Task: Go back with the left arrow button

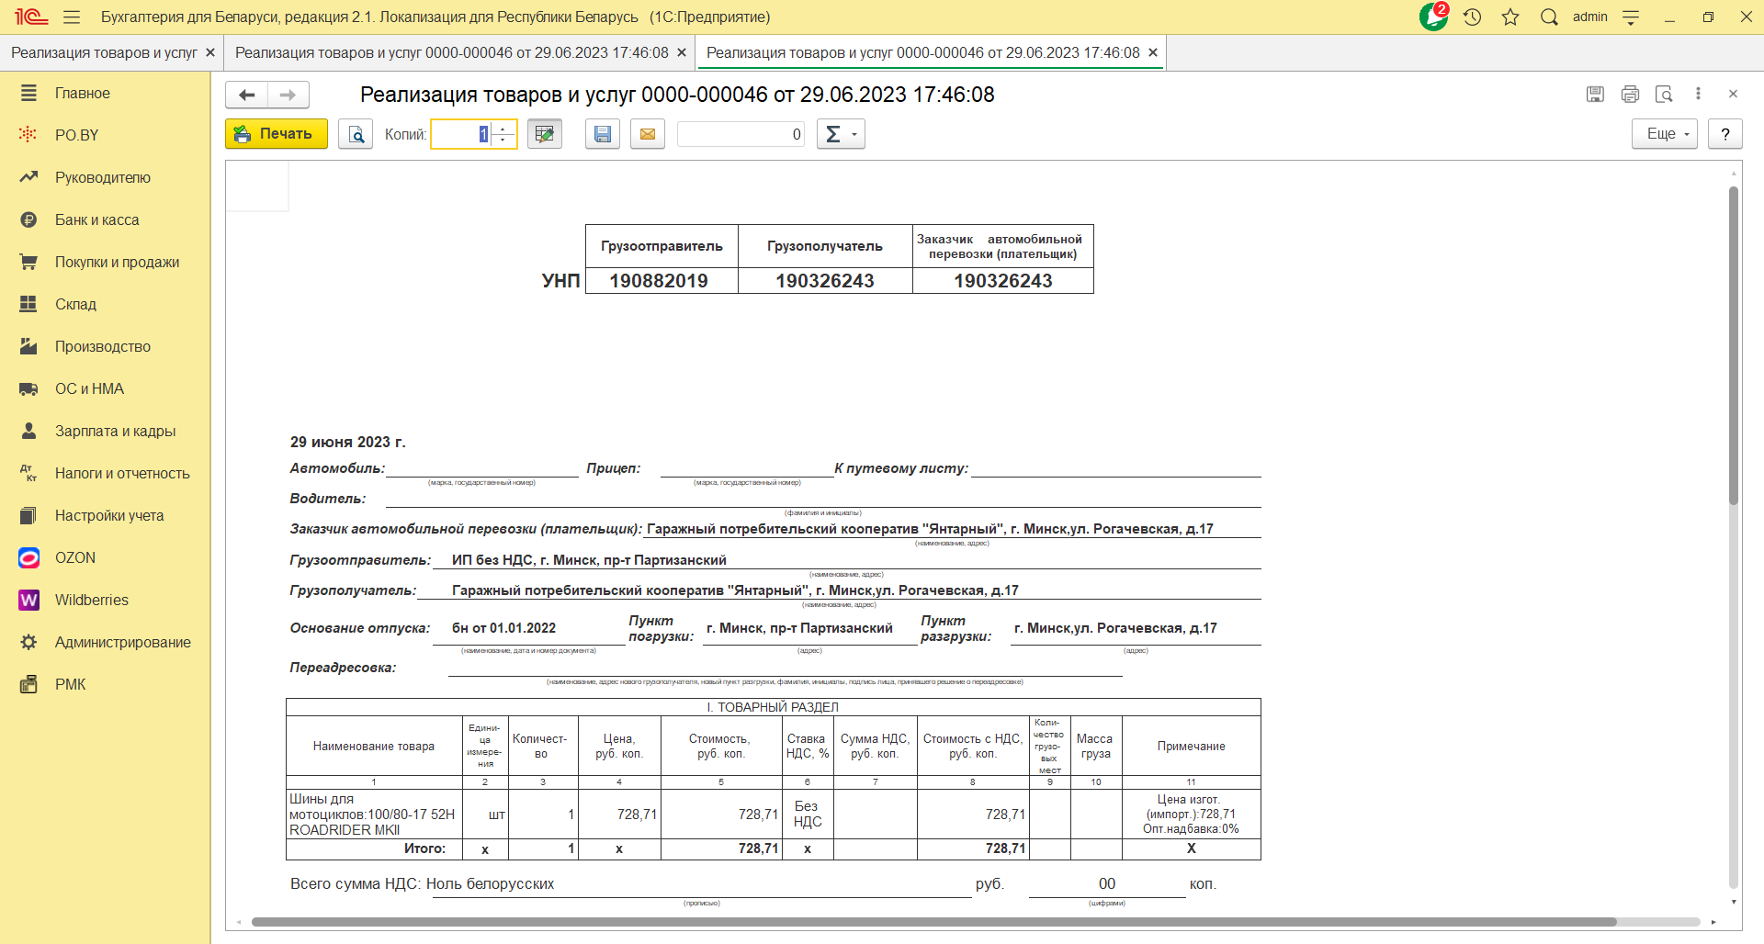Action: pos(246,95)
